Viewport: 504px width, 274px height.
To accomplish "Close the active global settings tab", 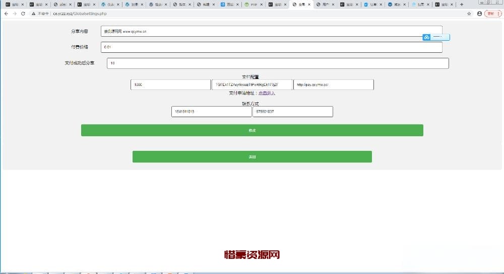I will click(309, 5).
